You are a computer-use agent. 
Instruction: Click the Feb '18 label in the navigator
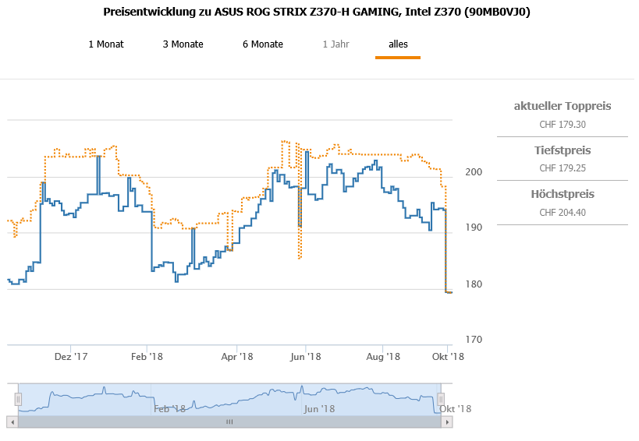(169, 409)
